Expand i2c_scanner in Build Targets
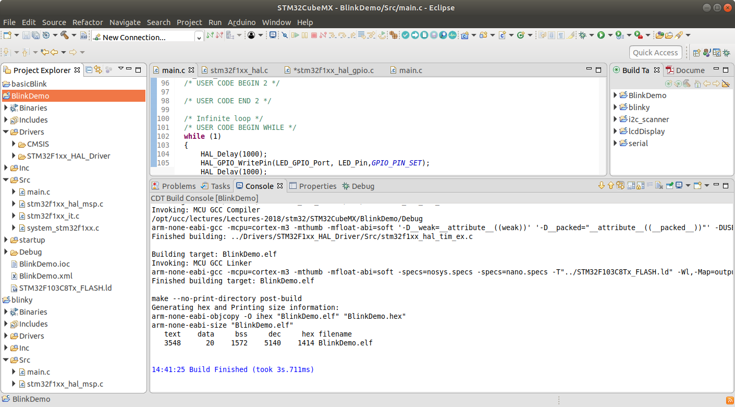Image resolution: width=735 pixels, height=407 pixels. [x=616, y=119]
